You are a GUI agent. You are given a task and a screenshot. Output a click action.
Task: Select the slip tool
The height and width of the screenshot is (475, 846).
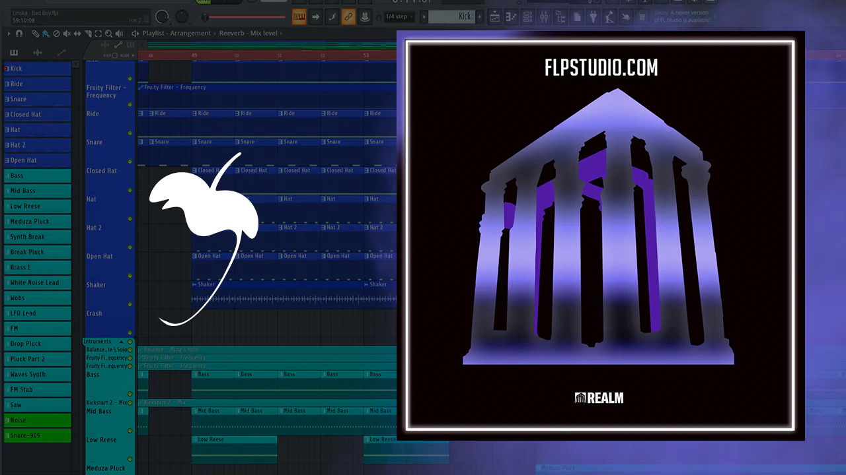click(77, 33)
